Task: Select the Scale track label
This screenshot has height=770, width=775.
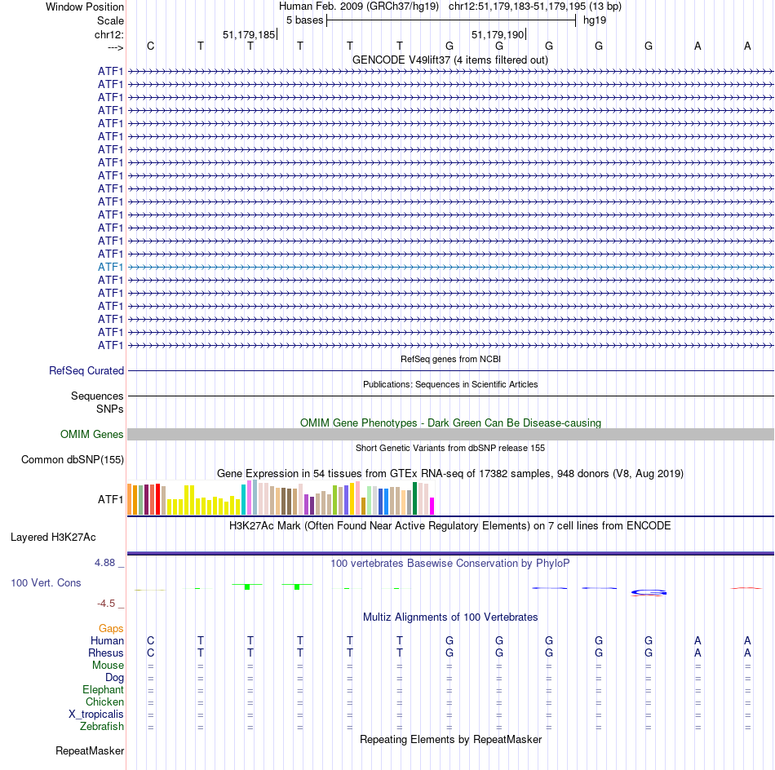Action: [110, 20]
